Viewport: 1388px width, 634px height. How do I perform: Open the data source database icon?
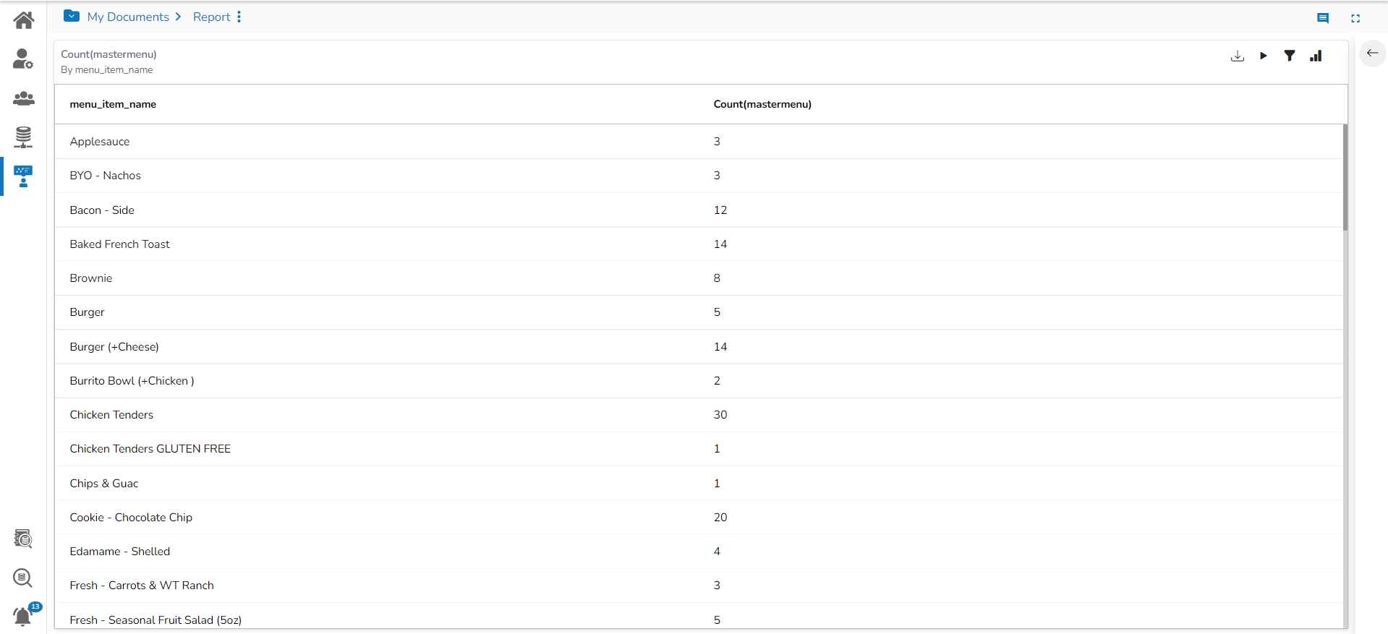tap(23, 137)
